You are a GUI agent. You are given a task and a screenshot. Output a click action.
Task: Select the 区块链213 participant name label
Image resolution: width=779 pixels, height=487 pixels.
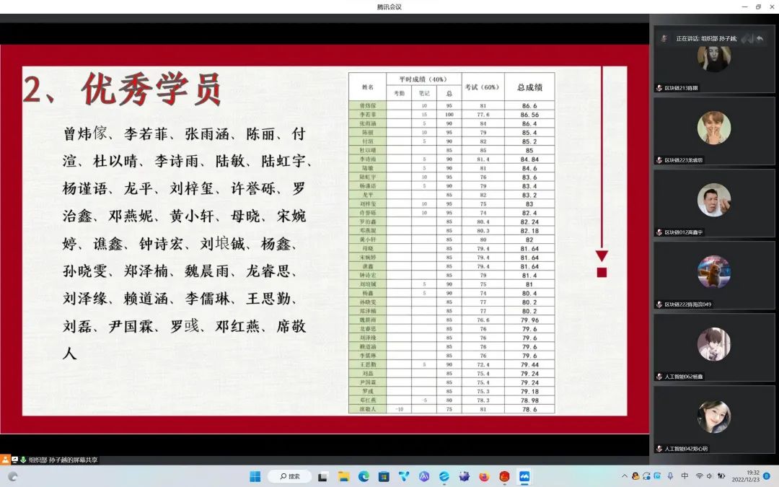pyautogui.click(x=681, y=88)
